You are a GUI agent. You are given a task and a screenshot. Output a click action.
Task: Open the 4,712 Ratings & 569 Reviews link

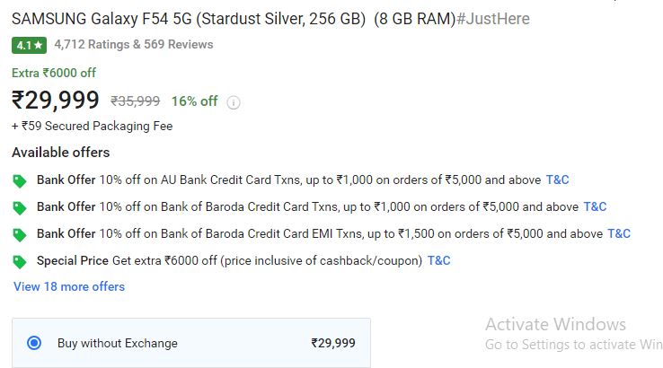(134, 44)
